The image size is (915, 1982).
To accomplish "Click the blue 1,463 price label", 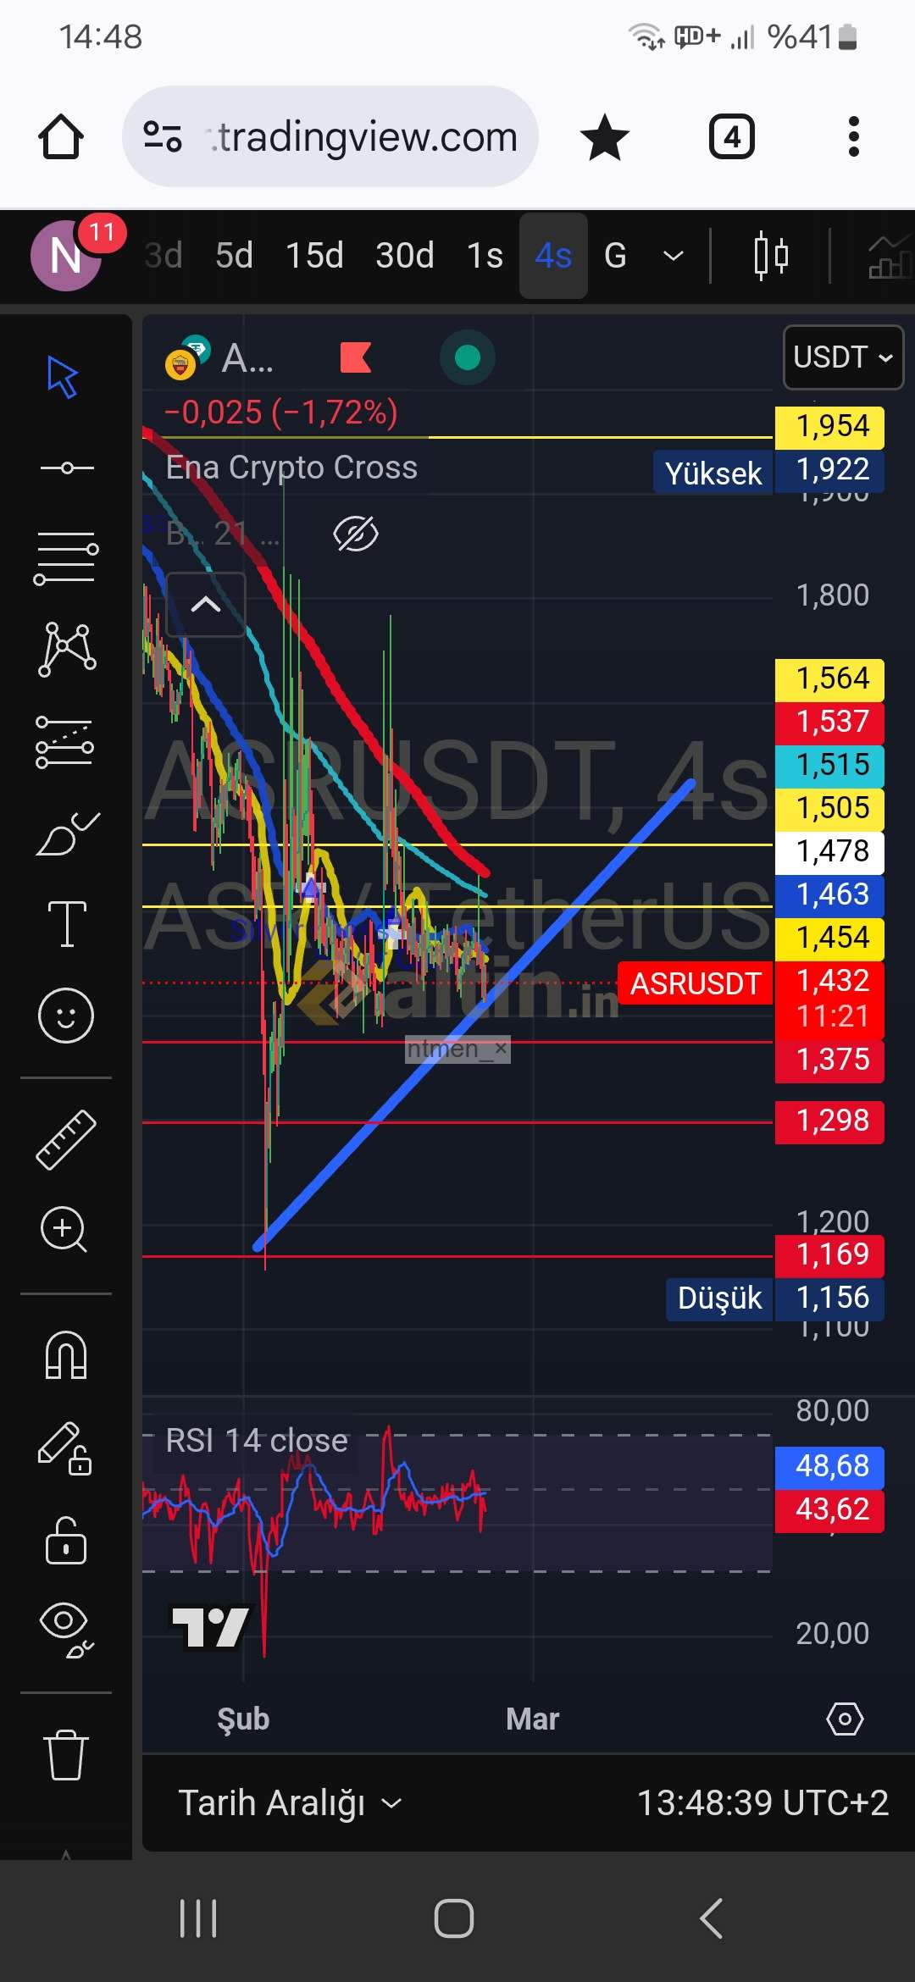I will (830, 894).
